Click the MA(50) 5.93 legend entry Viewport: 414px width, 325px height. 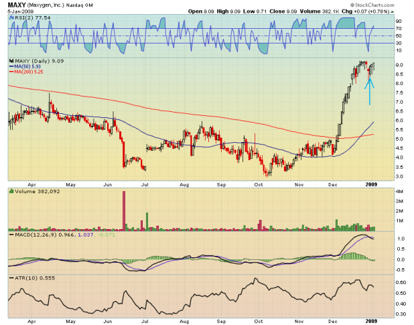pos(25,66)
